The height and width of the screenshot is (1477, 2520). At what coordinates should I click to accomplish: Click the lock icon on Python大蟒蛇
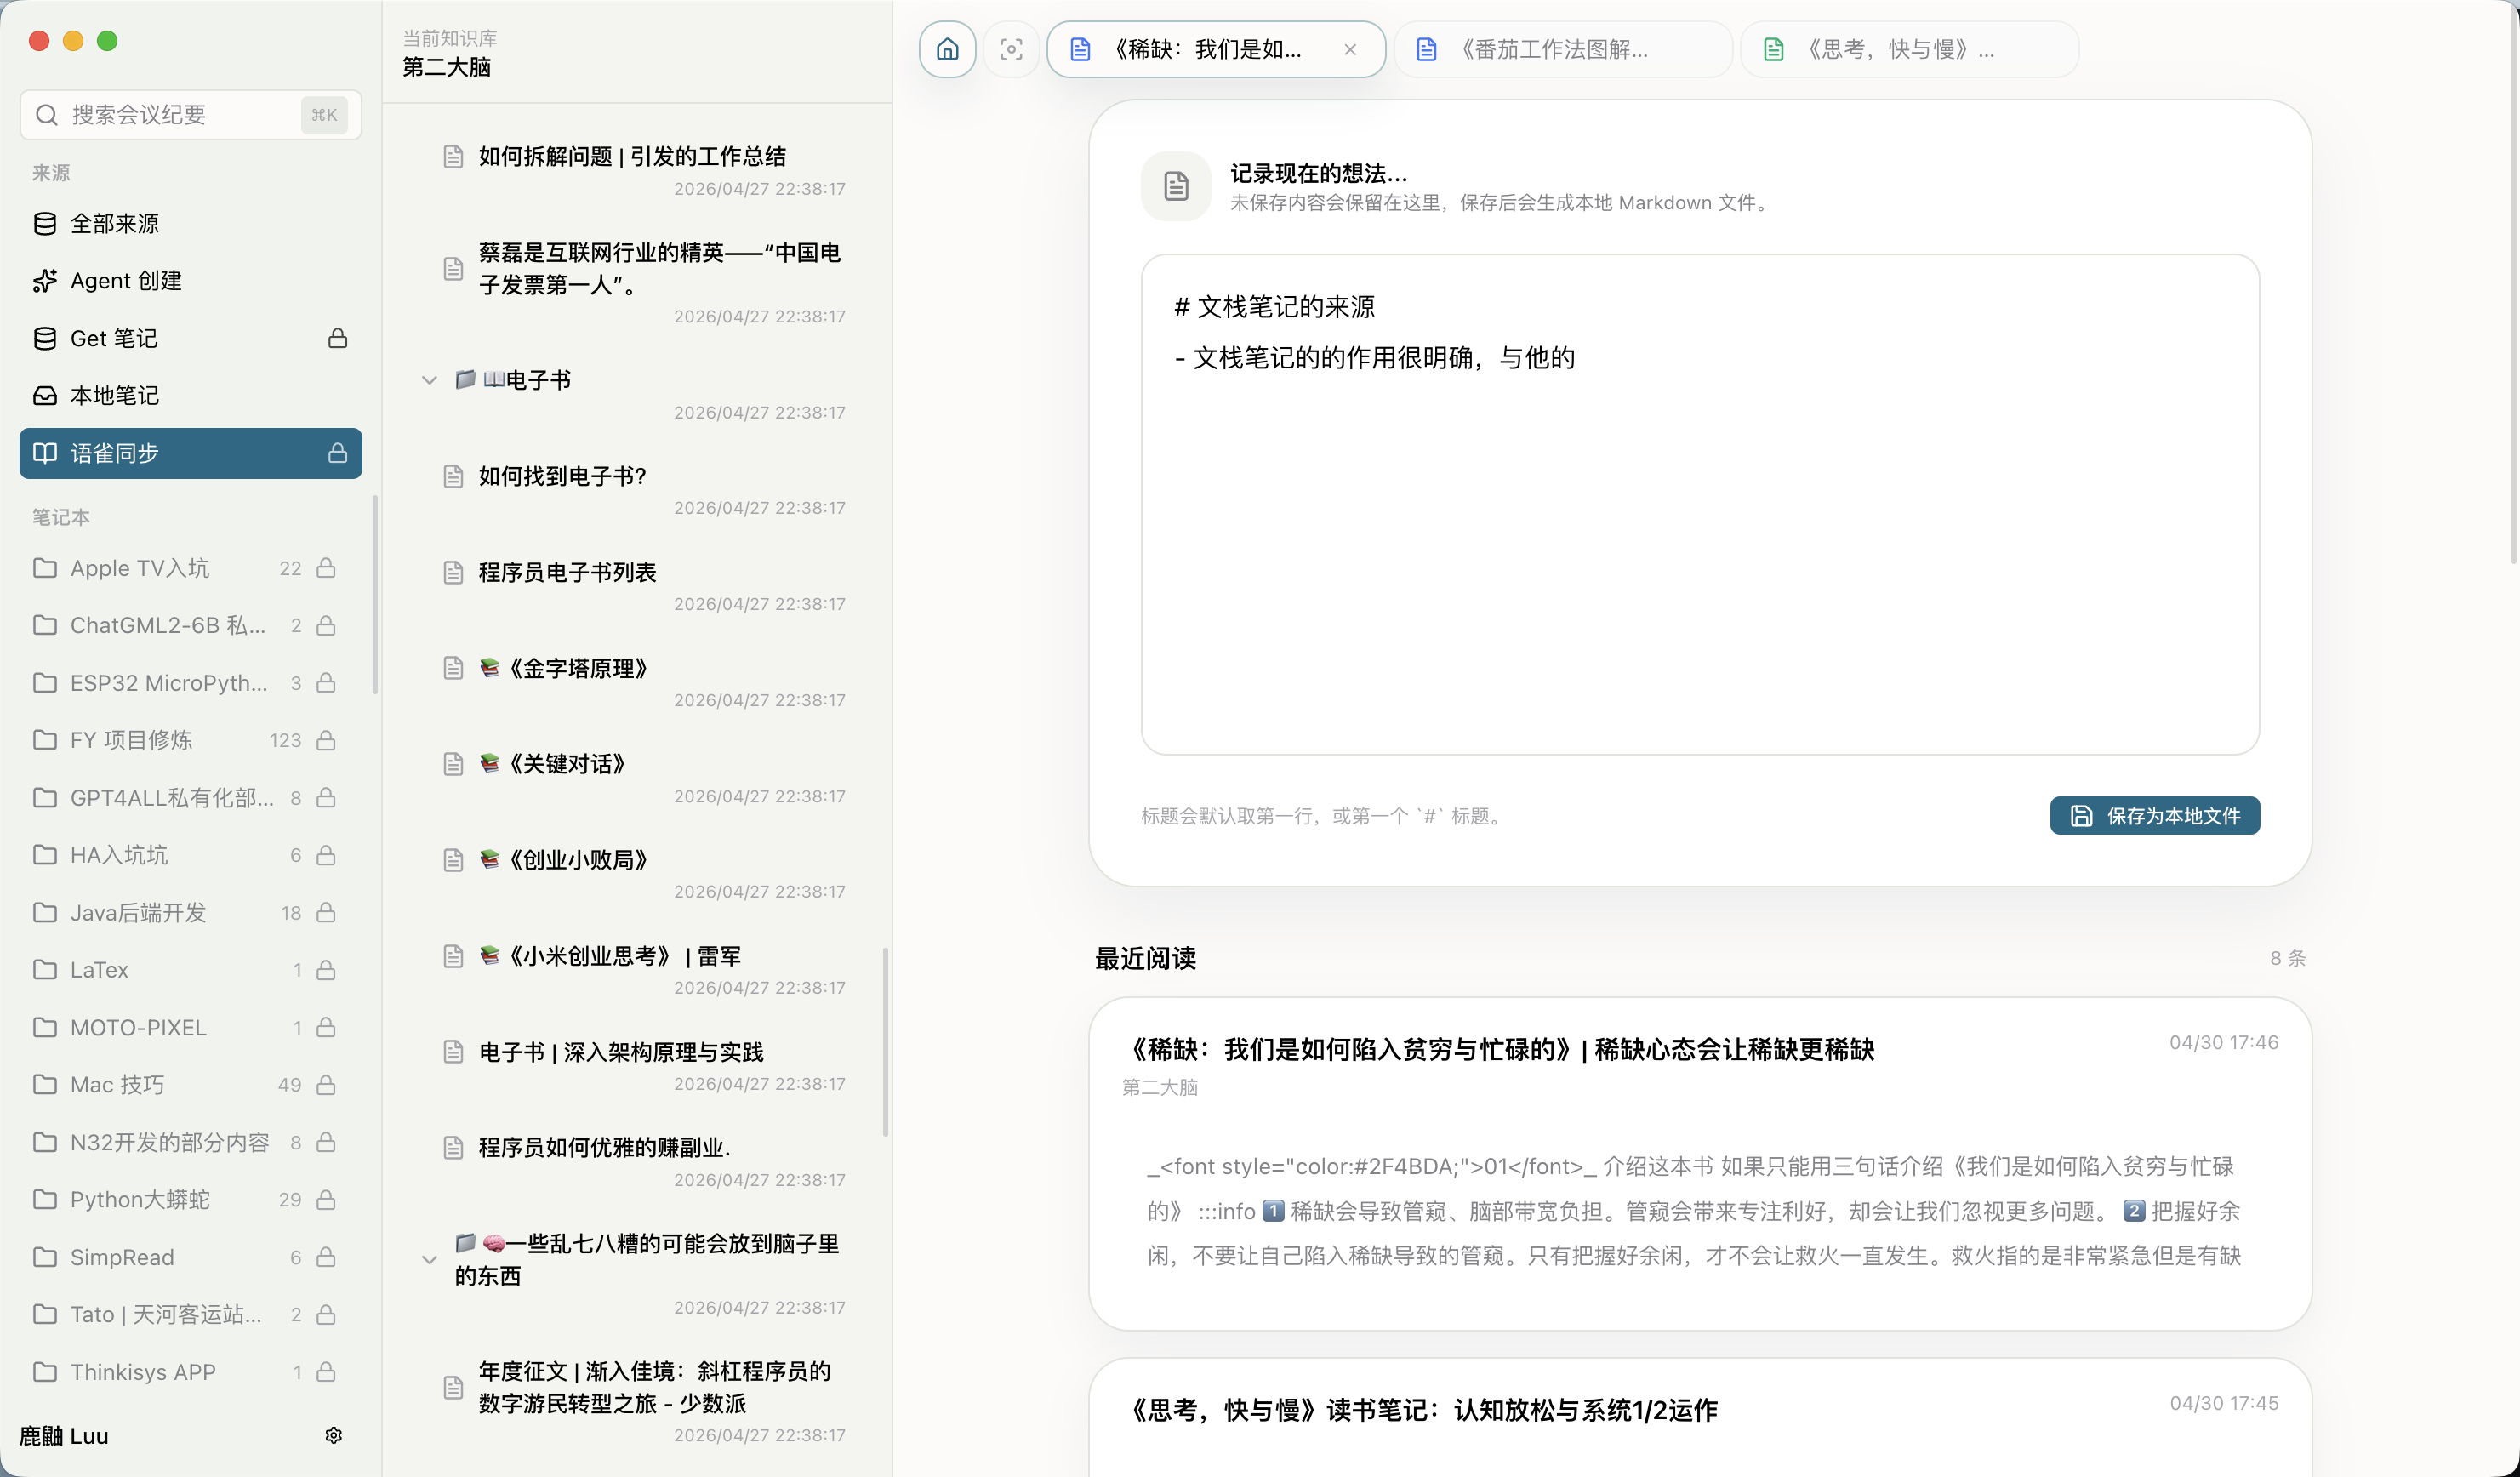(x=326, y=1200)
